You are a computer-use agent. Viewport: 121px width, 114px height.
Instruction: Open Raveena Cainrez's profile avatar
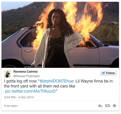click(8, 74)
